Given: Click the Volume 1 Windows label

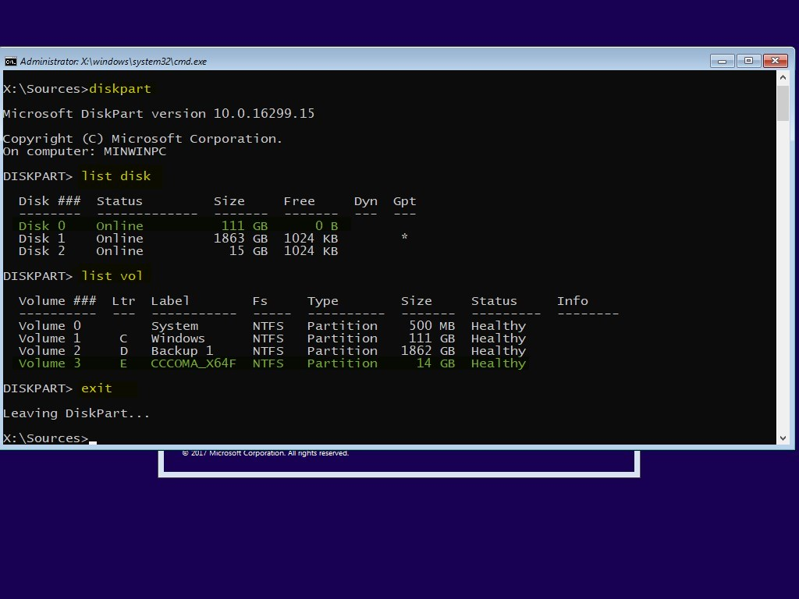Looking at the screenshot, I should click(x=178, y=338).
